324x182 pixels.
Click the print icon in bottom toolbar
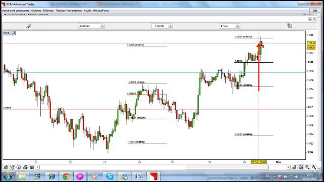pos(25,167)
